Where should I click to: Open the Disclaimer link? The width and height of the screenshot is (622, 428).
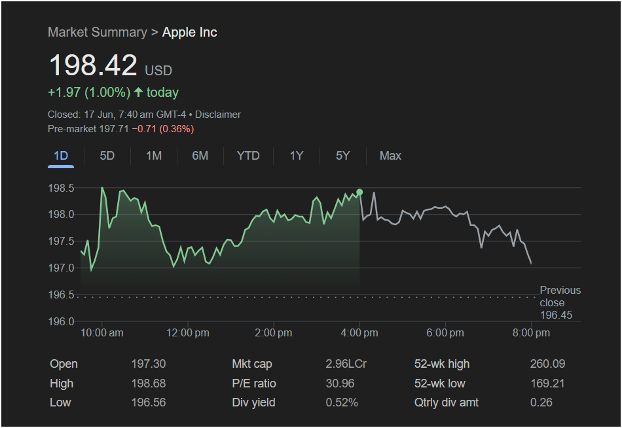pyautogui.click(x=218, y=115)
